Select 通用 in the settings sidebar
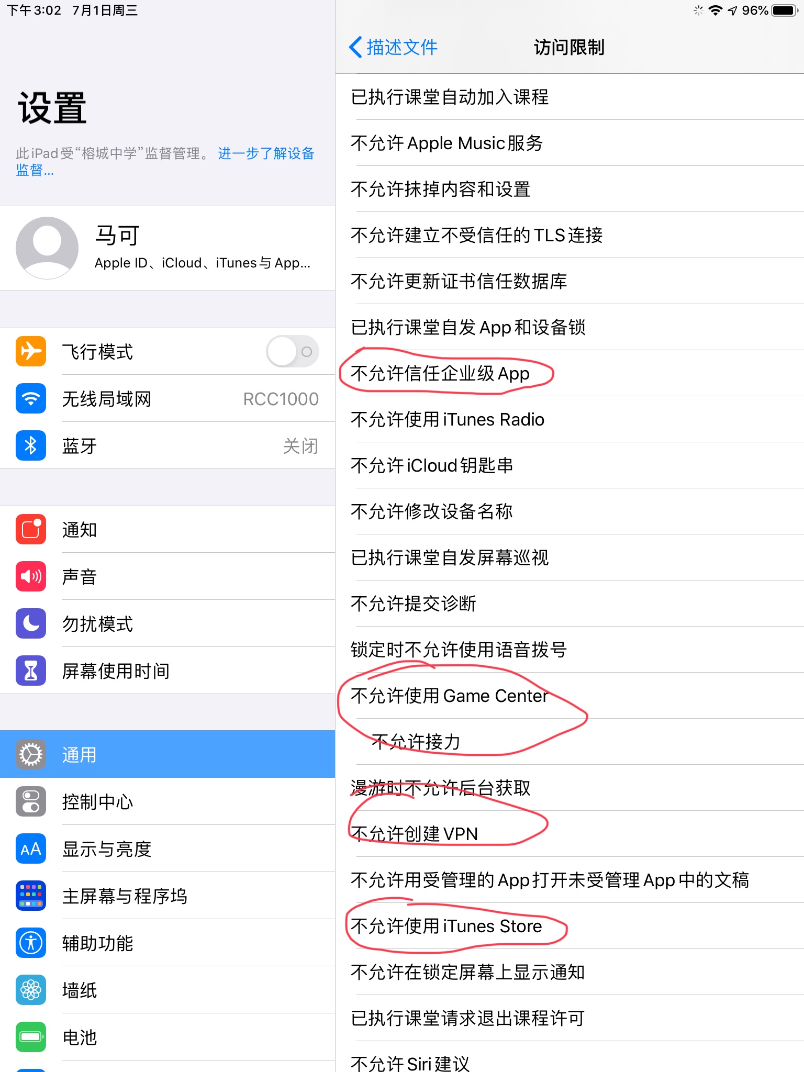The width and height of the screenshot is (804, 1072). tap(167, 754)
